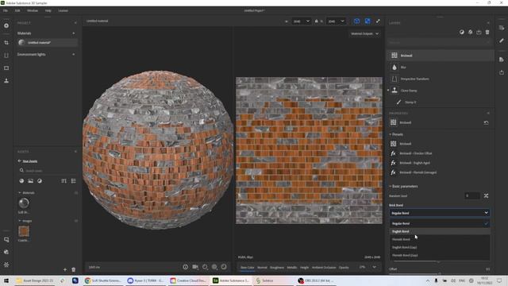Filter assets by half-circle filter icon
Image resolution: width=508 pixels, height=286 pixels.
click(x=40, y=181)
